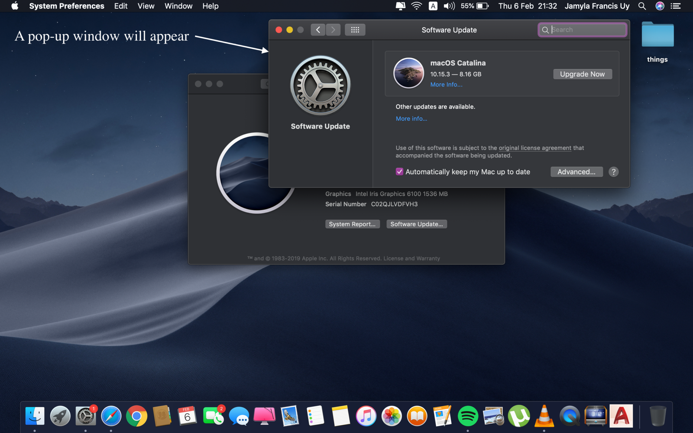
Task: Uncheck Automatically keep my Mac up to date
Action: [x=399, y=172]
